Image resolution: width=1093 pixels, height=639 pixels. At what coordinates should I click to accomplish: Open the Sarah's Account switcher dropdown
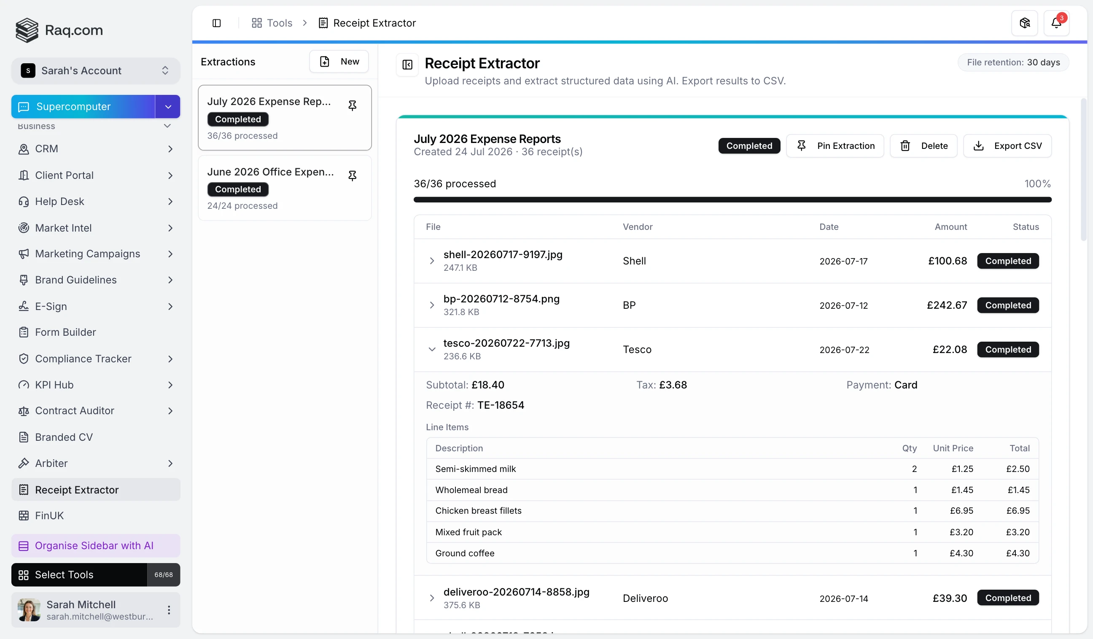pyautogui.click(x=95, y=71)
